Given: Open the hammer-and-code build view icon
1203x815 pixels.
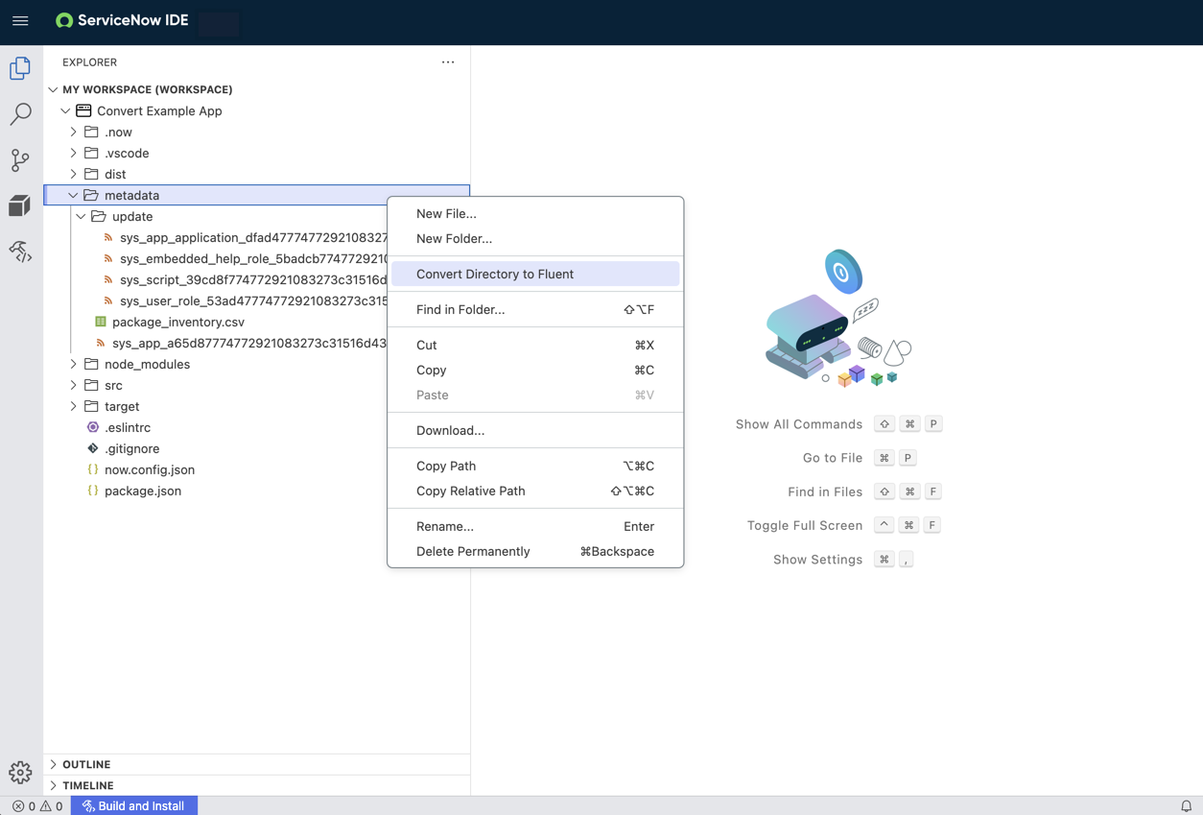Looking at the screenshot, I should pos(20,252).
